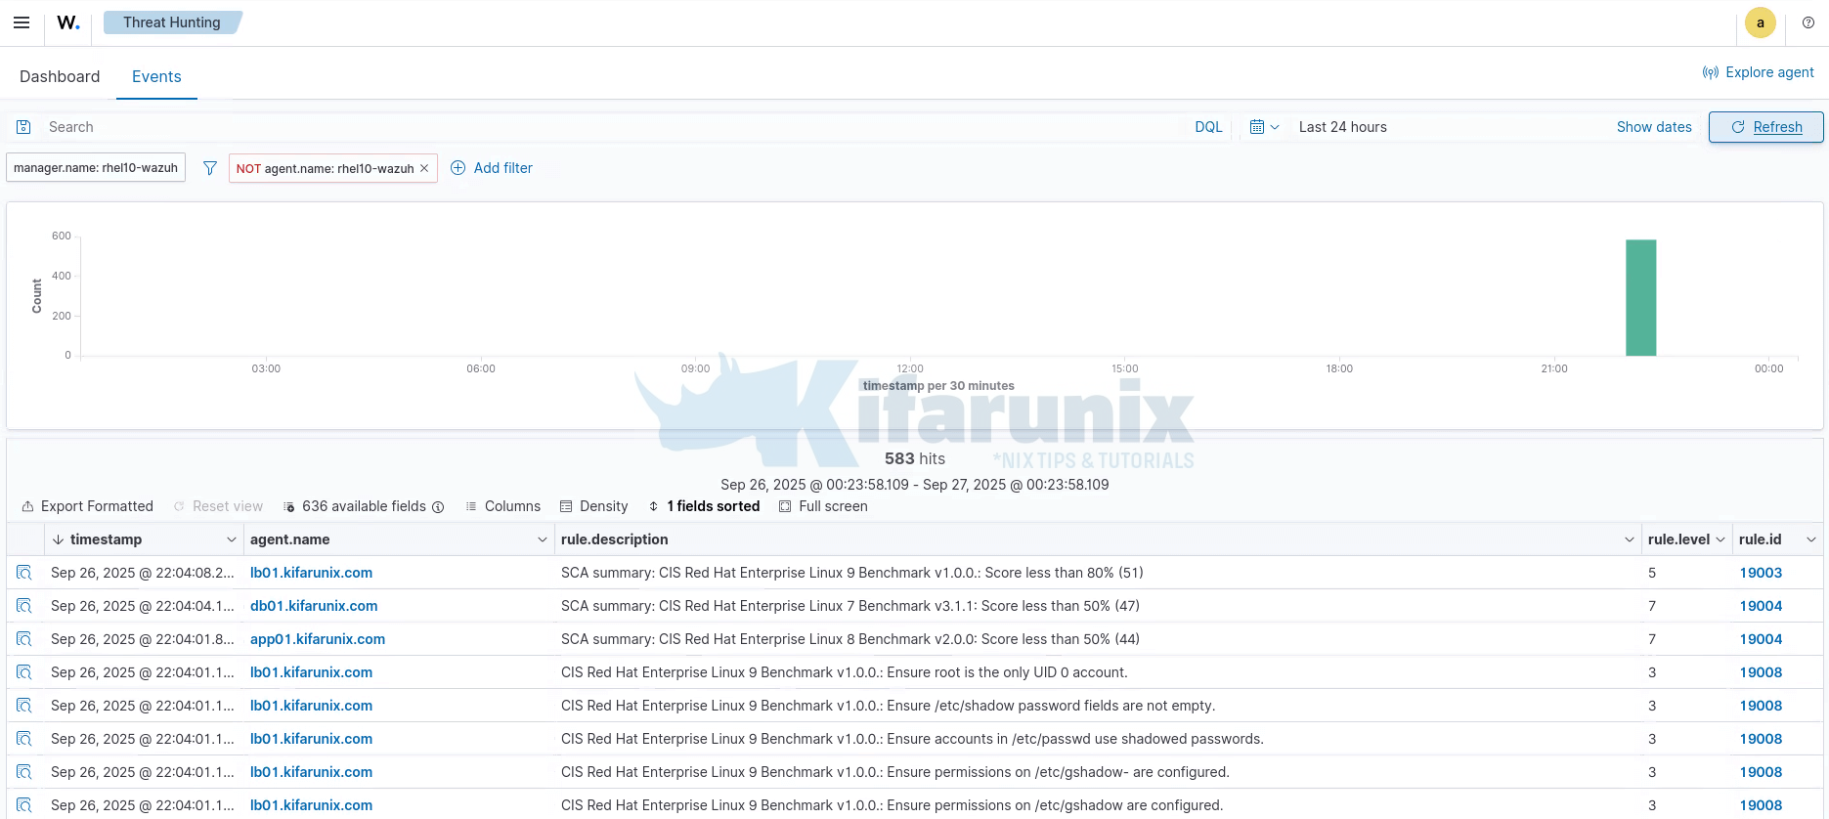
Task: Toggle DQL query language
Action: click(1208, 127)
